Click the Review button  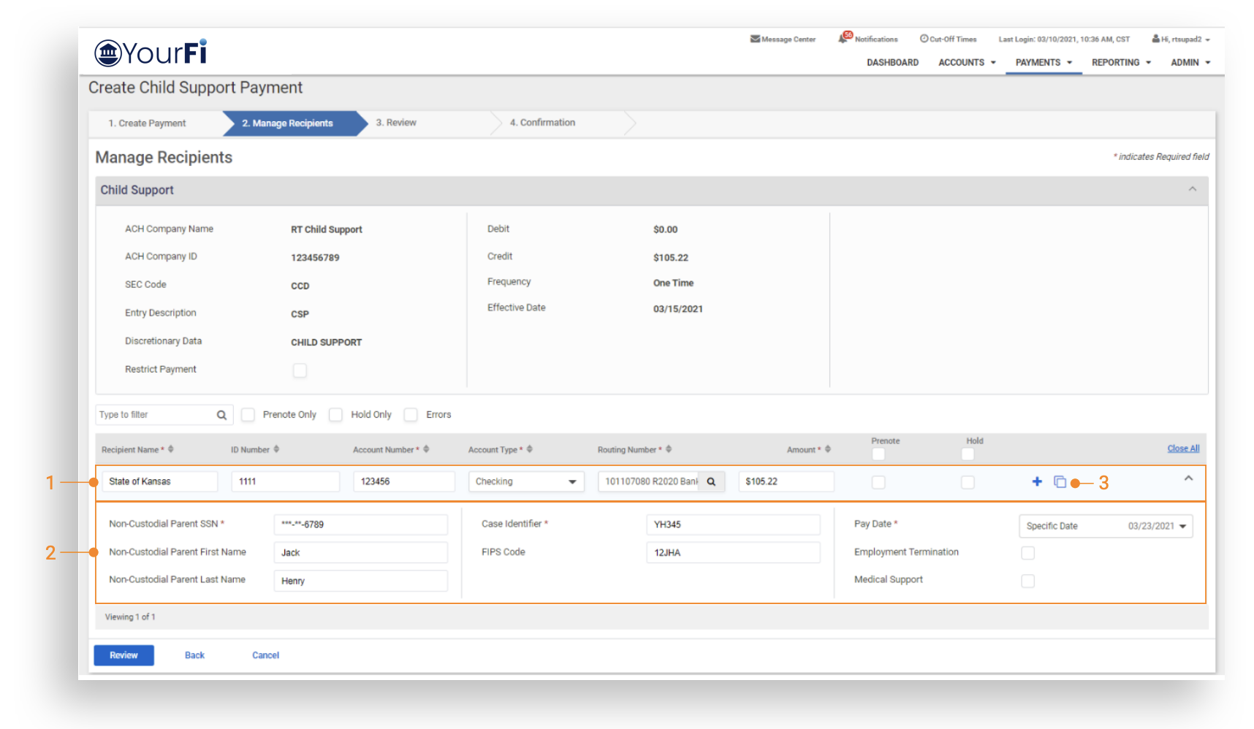pyautogui.click(x=123, y=655)
